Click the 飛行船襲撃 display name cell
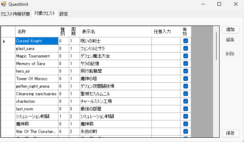The image size is (244, 142). [x=116, y=71]
